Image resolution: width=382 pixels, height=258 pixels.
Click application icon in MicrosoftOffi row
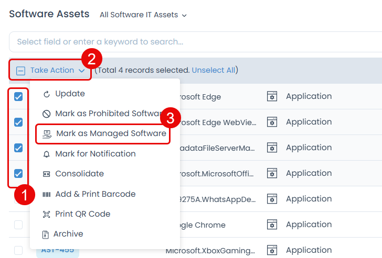click(x=272, y=173)
